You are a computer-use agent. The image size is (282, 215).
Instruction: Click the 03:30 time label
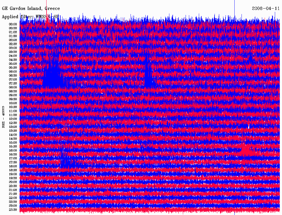13,52
